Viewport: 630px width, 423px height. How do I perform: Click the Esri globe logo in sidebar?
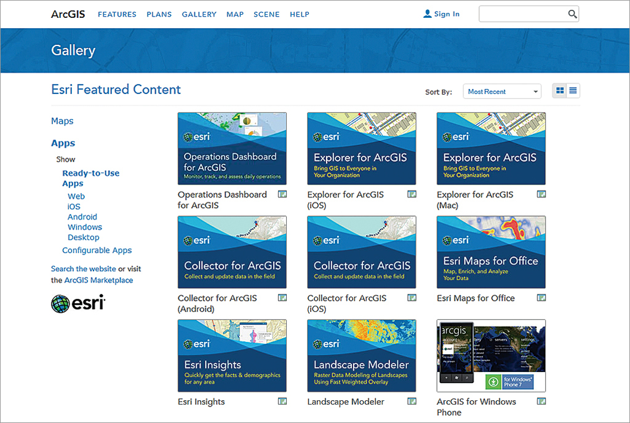(x=60, y=304)
